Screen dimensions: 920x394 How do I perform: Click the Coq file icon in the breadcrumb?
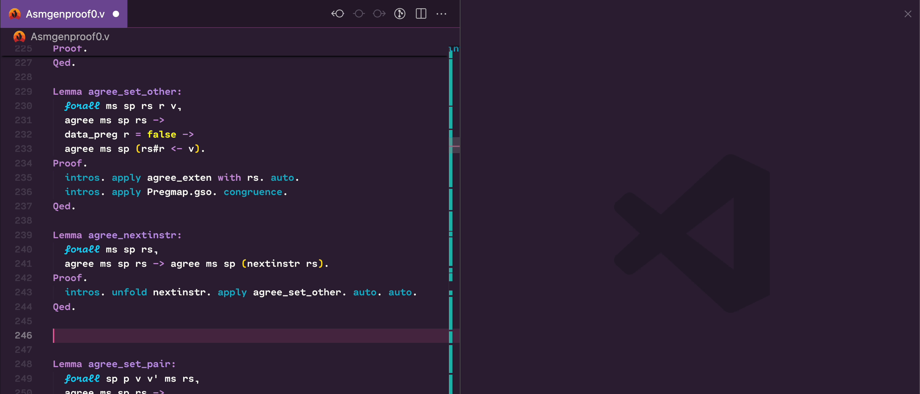[x=19, y=37]
